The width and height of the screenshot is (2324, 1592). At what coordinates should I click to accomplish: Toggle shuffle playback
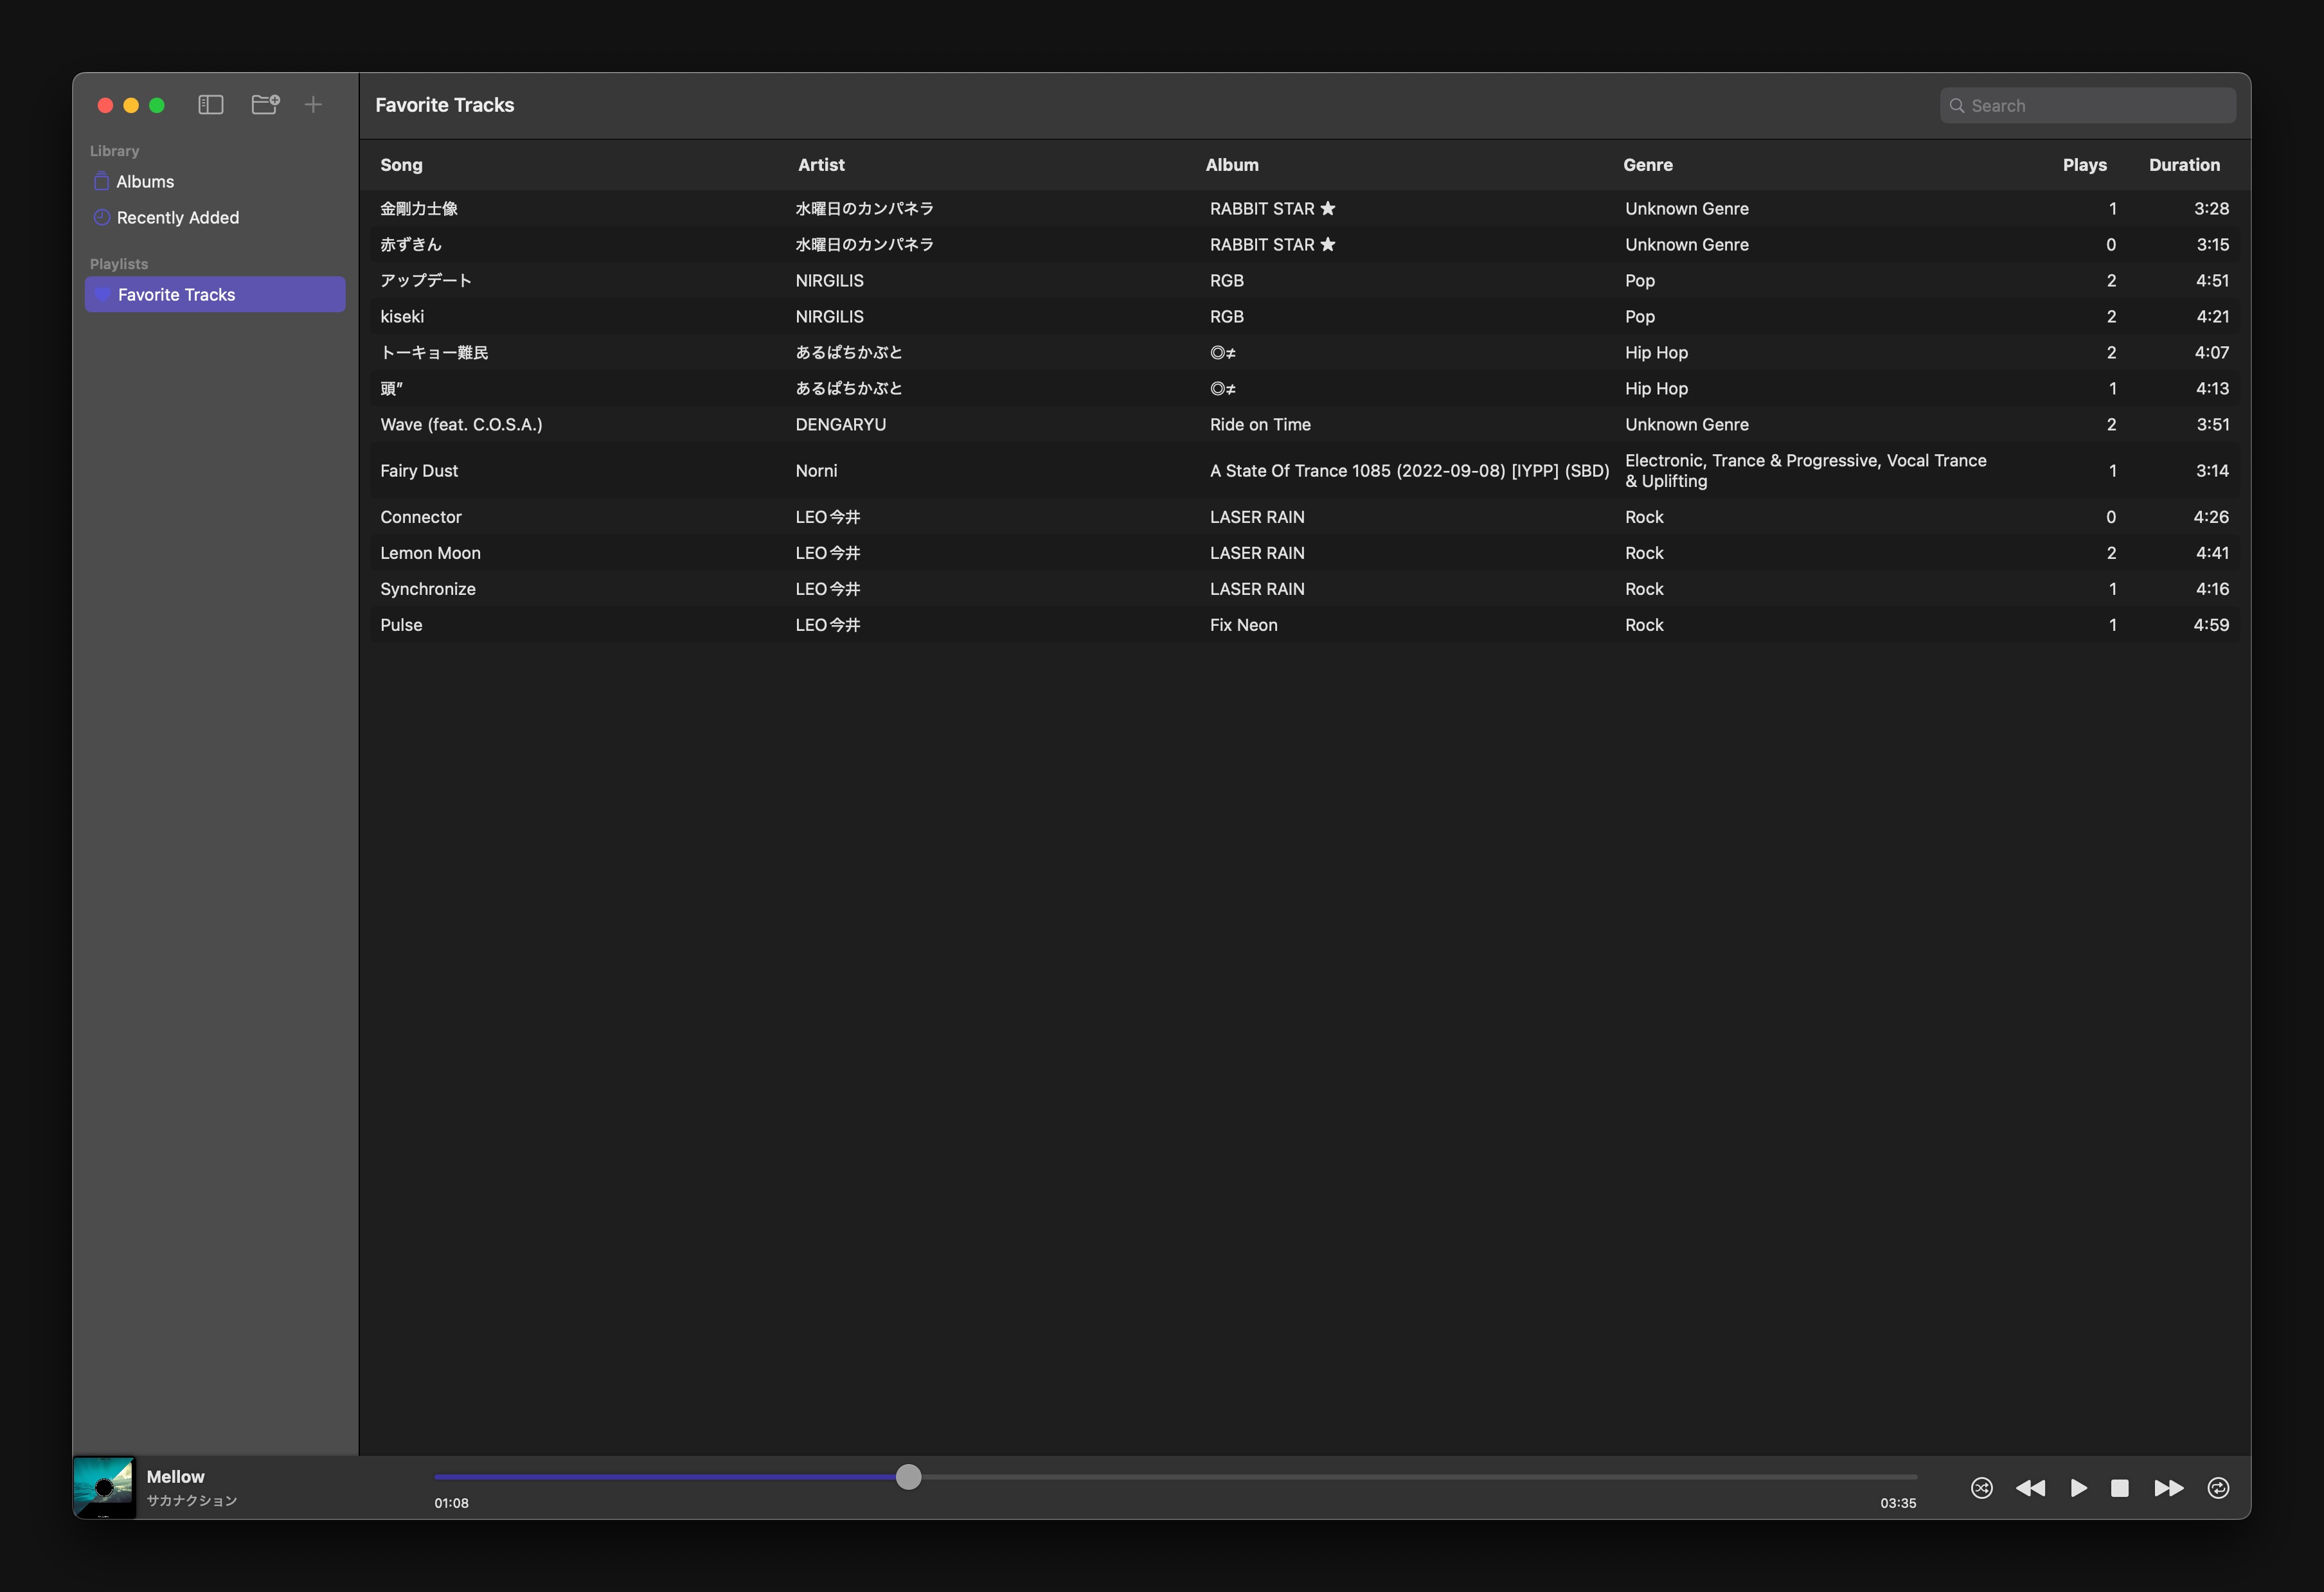[1981, 1488]
